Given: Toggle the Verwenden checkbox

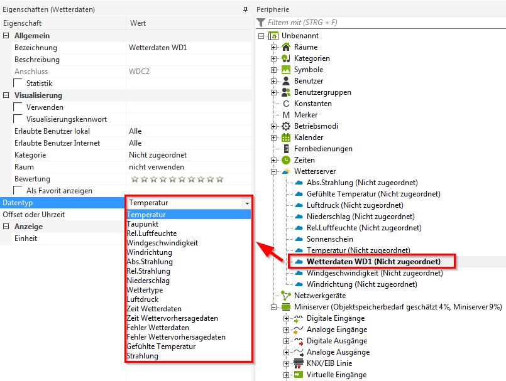Looking at the screenshot, I should pyautogui.click(x=18, y=107).
